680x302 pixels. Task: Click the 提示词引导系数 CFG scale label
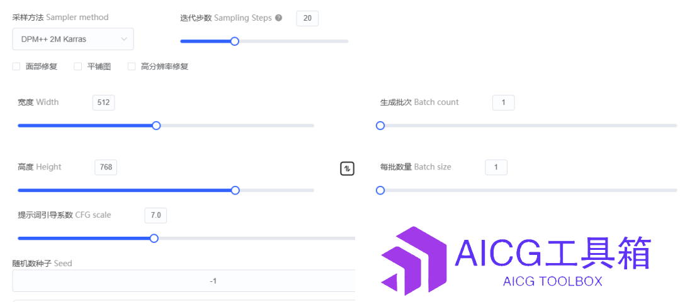click(64, 215)
